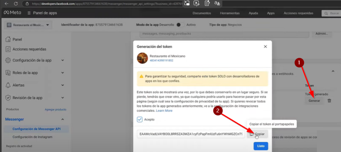The height and width of the screenshot is (152, 341).
Task: Open page ID link 483414398191852
Action: [x=162, y=60]
